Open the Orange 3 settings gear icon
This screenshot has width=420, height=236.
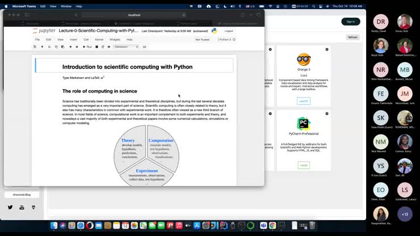[x=327, y=50]
